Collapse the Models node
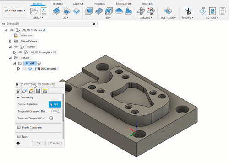This screenshot has width=229, height=165. (x=11, y=47)
